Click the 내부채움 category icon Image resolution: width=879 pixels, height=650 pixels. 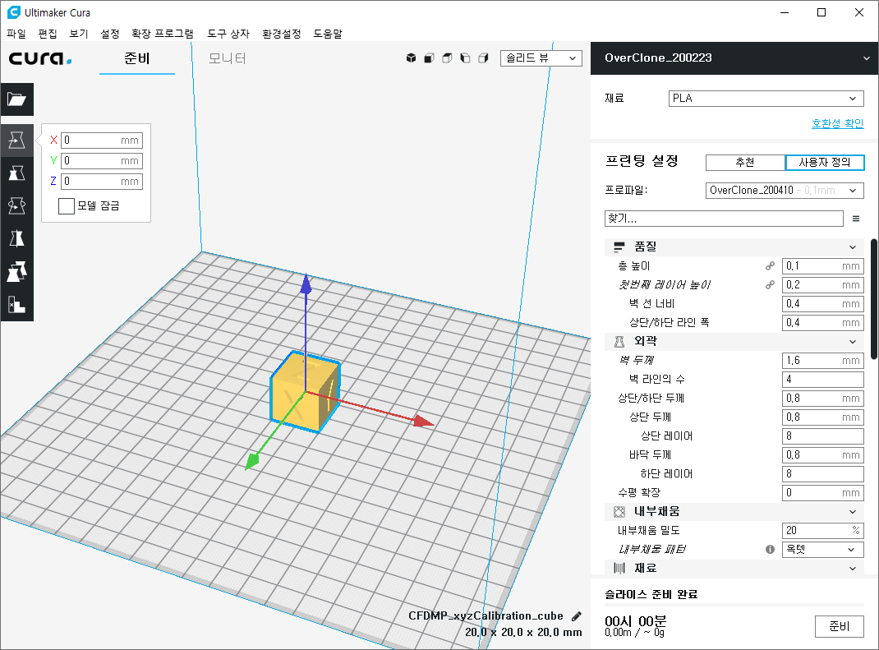point(619,511)
